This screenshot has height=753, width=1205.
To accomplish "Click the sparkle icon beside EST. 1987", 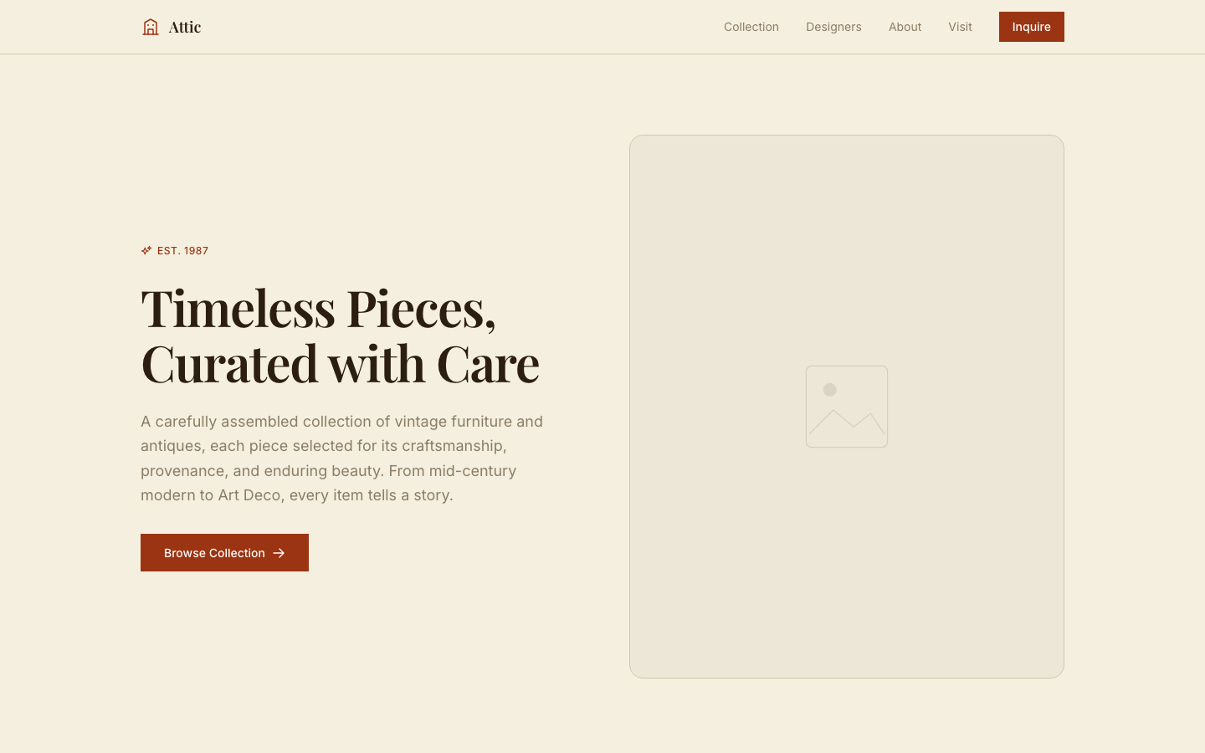I will pyautogui.click(x=146, y=250).
